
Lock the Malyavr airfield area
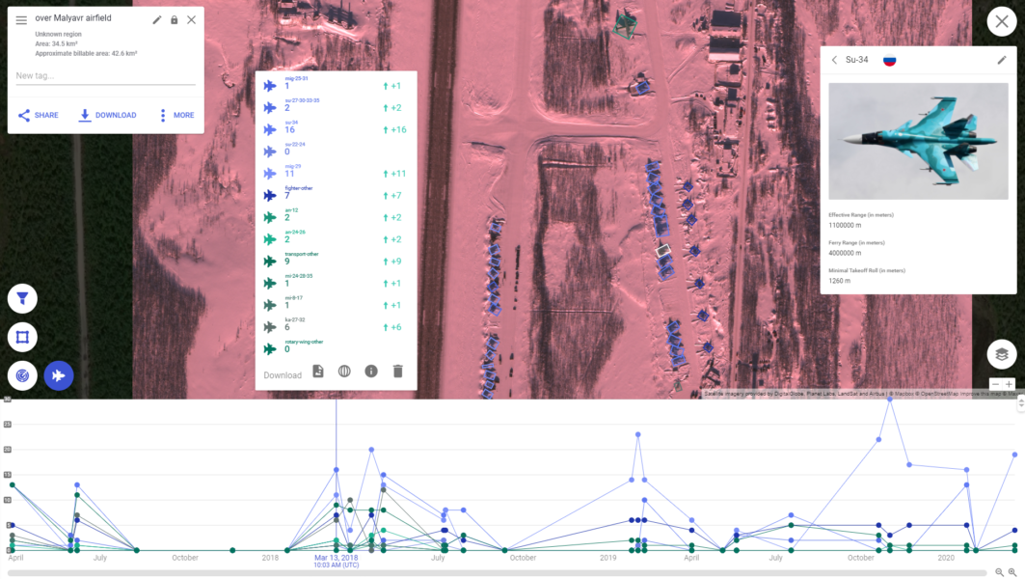point(174,18)
